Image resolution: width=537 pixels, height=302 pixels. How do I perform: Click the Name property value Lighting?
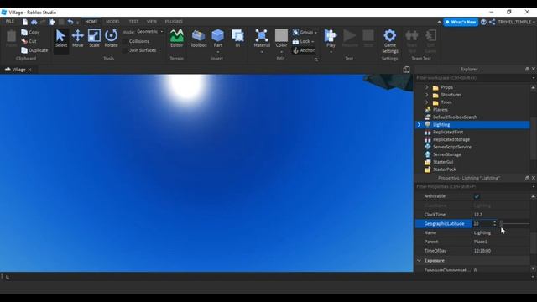[482, 233]
